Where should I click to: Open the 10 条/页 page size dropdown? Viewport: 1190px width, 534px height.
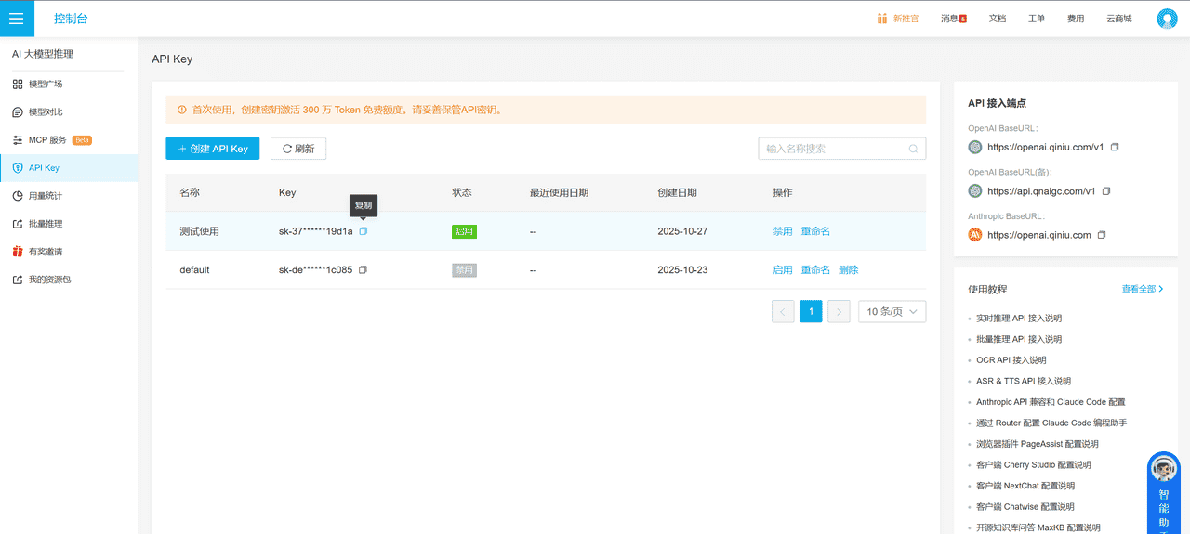coord(892,312)
